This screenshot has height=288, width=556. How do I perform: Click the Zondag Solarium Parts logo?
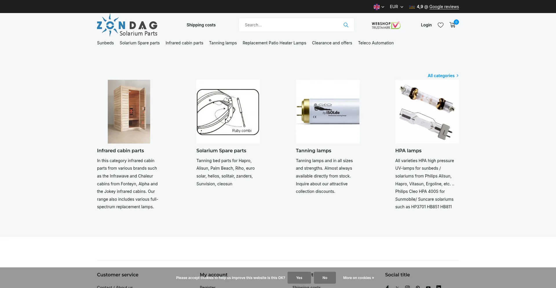point(127,25)
